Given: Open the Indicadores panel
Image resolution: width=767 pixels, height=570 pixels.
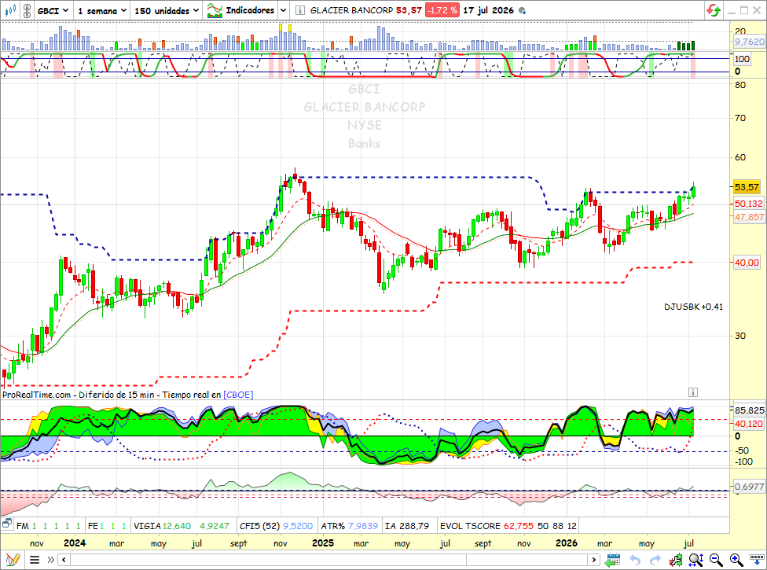Looking at the screenshot, I should pos(240,10).
